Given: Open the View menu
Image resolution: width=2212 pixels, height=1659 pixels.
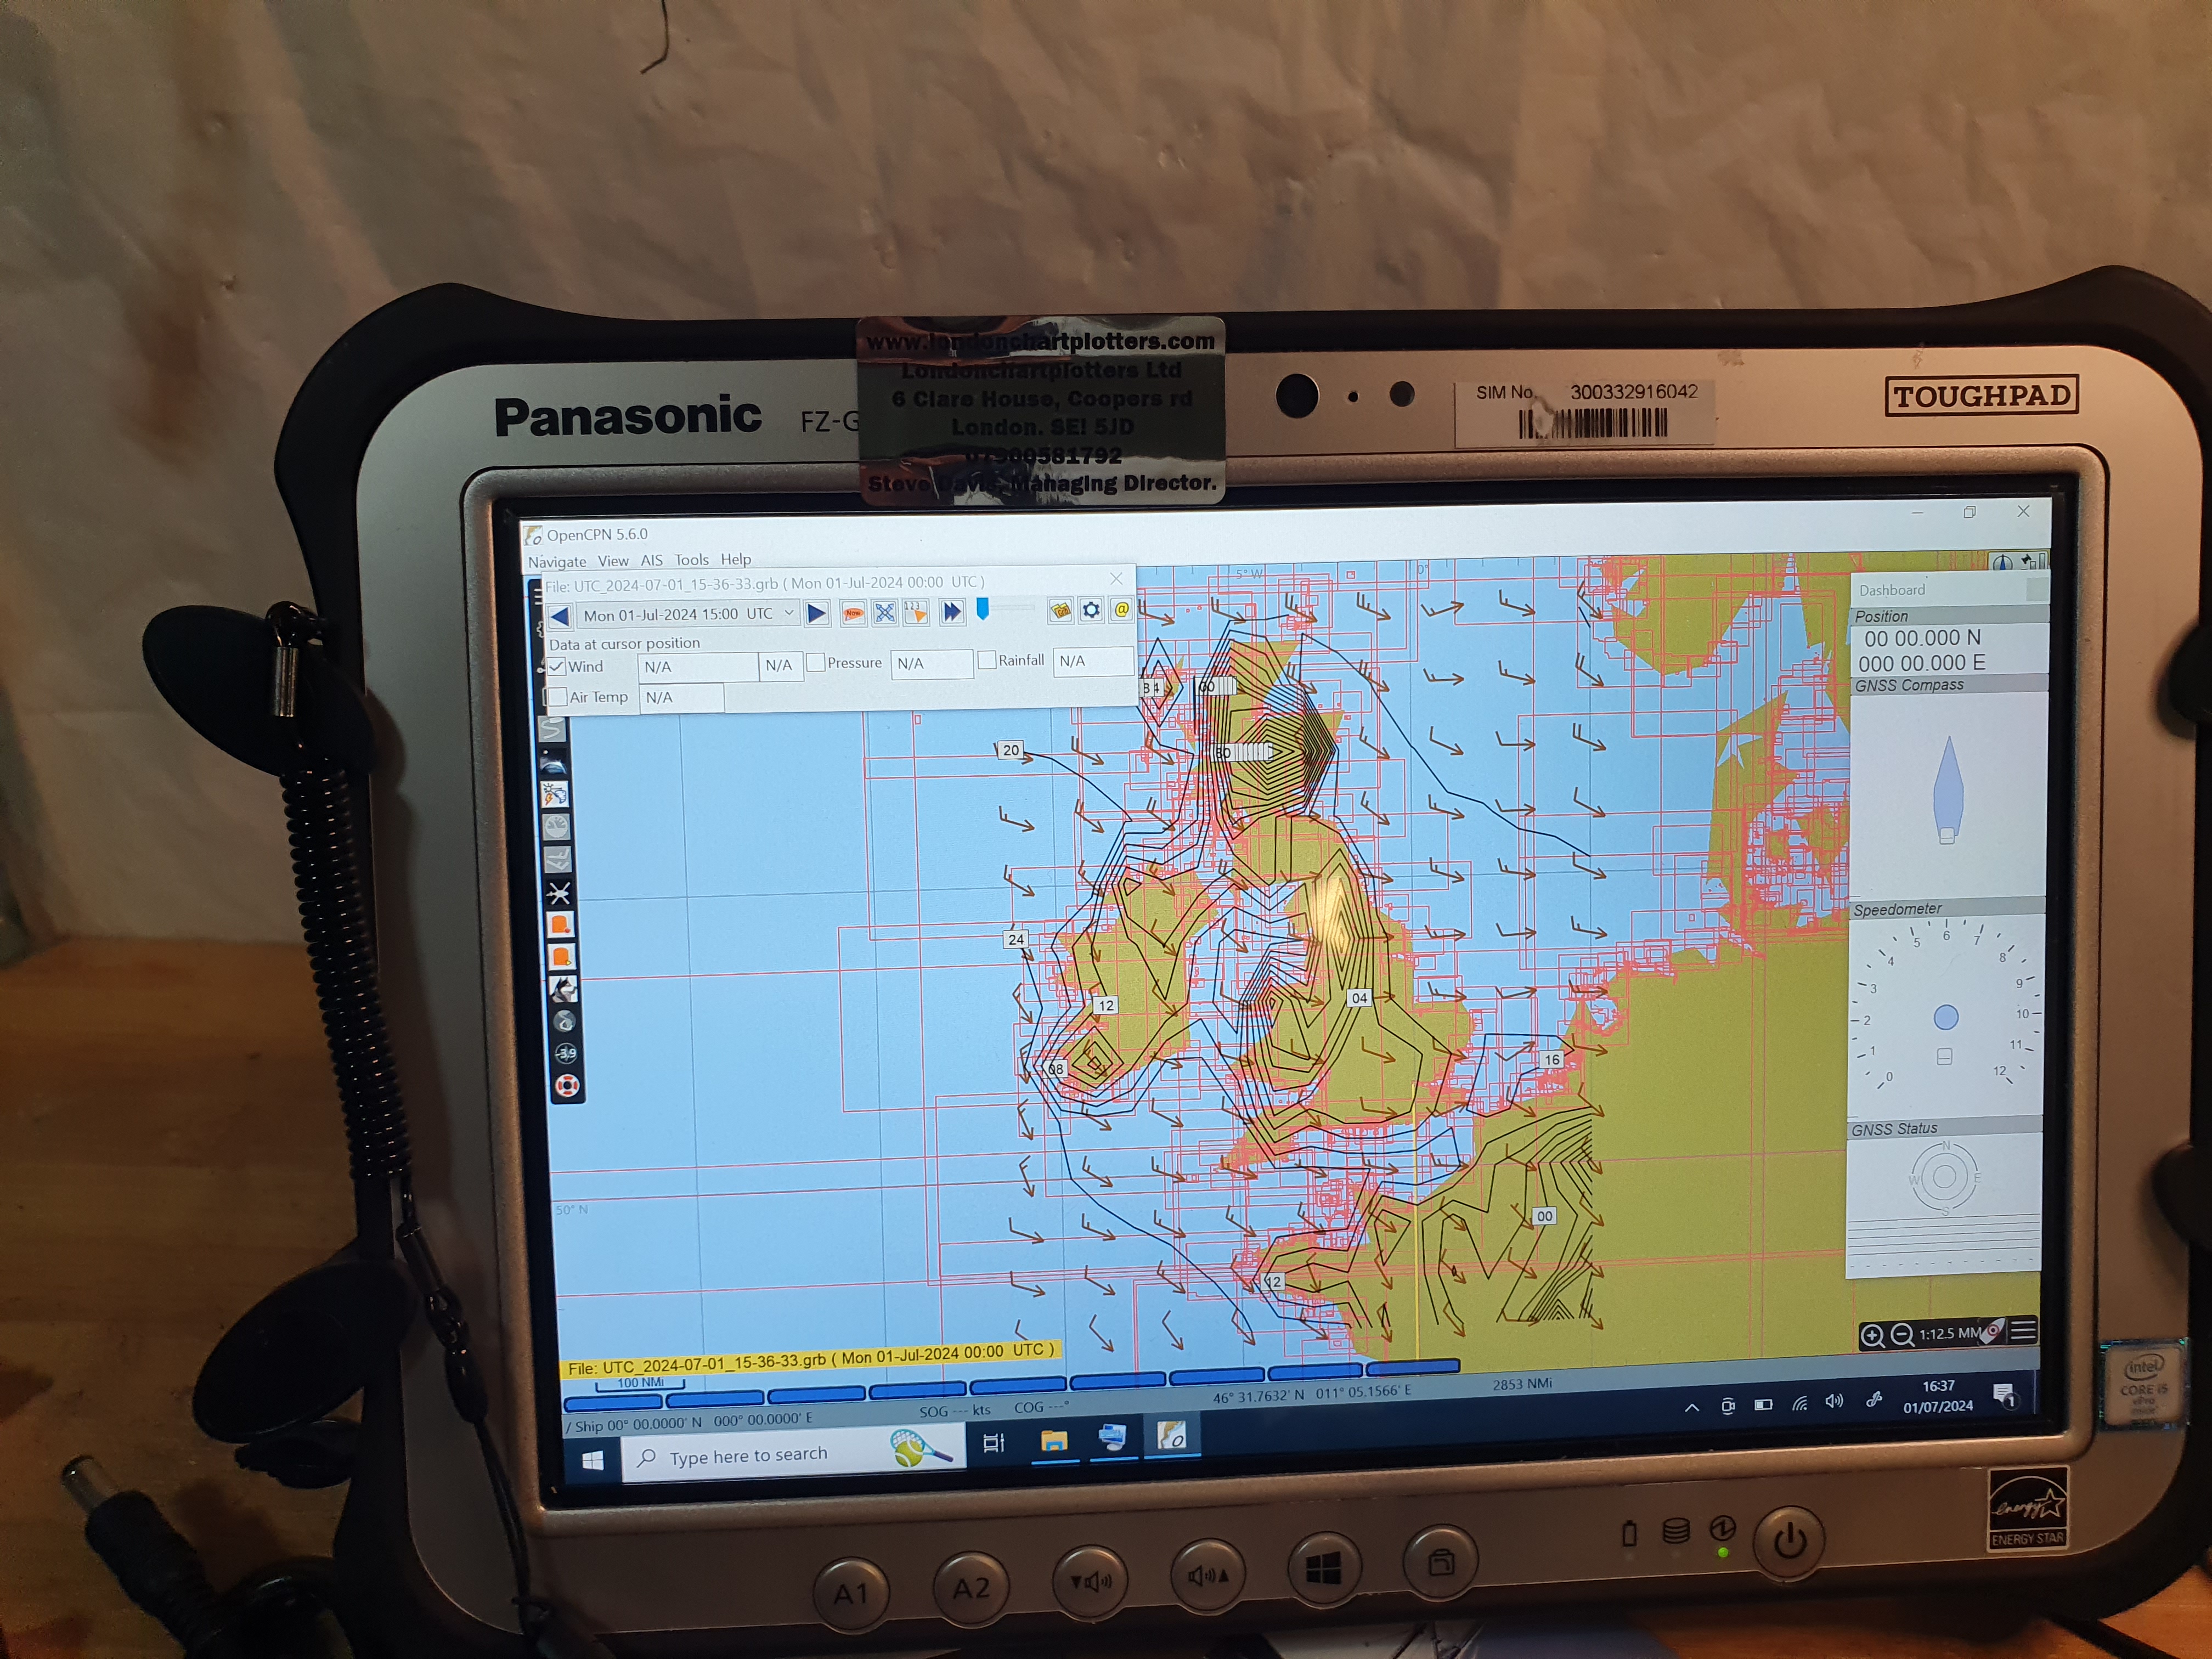Looking at the screenshot, I should pos(613,561).
